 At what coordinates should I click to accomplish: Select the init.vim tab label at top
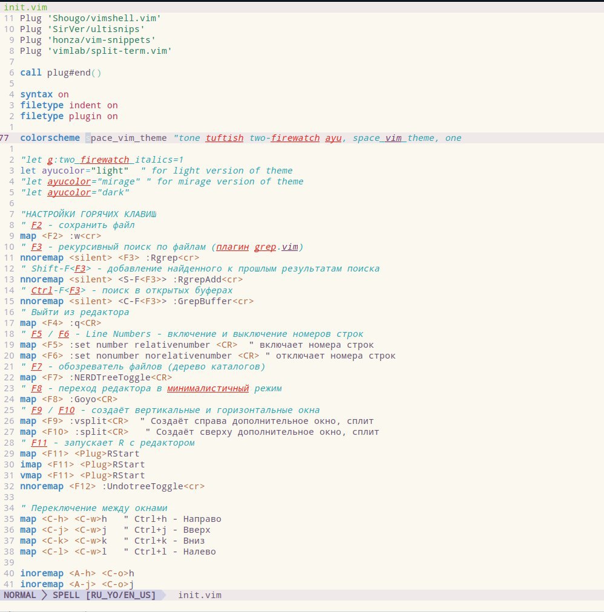pyautogui.click(x=25, y=7)
